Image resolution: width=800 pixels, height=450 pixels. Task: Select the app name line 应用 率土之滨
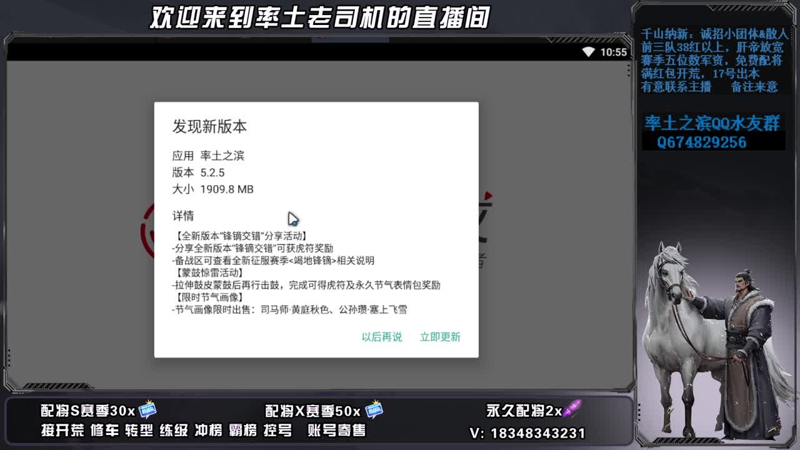pos(208,156)
